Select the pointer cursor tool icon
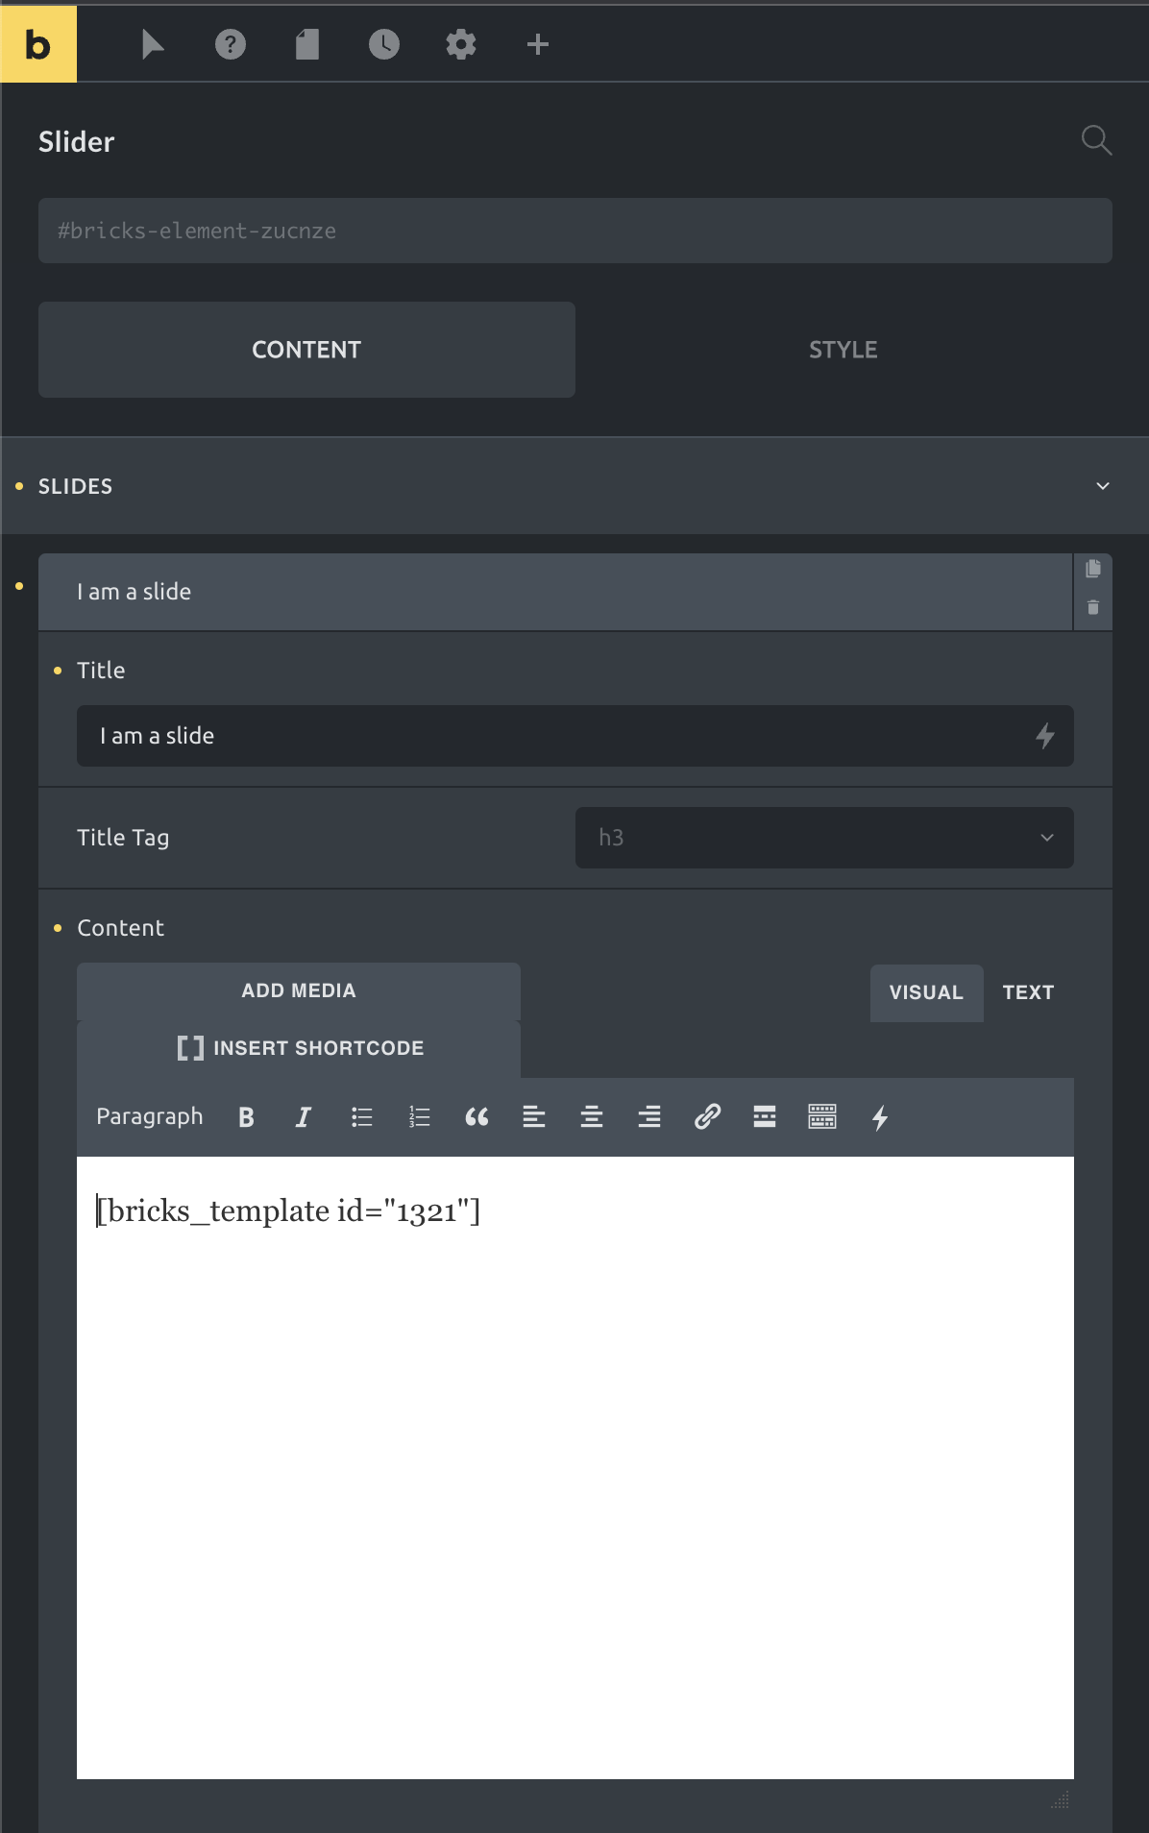This screenshot has width=1149, height=1833. pos(153,44)
